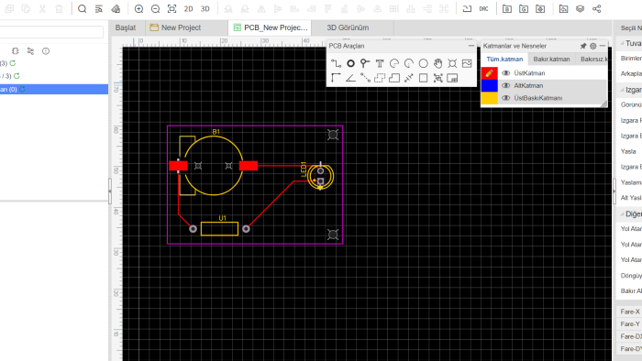Click the pick-and-place export file icon

540,8
